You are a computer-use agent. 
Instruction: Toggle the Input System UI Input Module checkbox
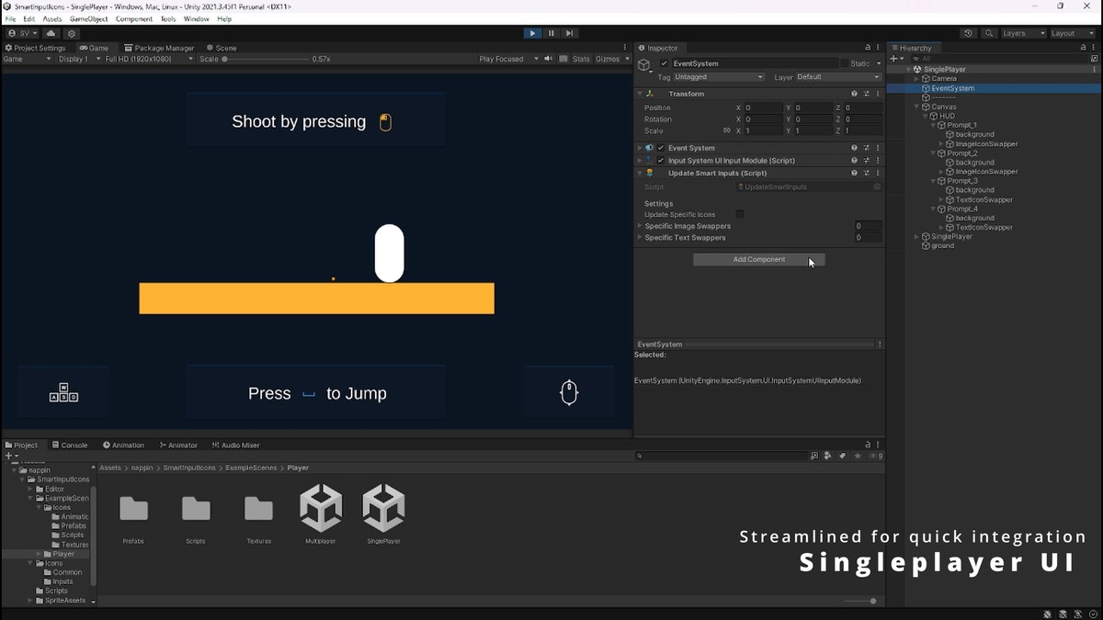coord(659,160)
